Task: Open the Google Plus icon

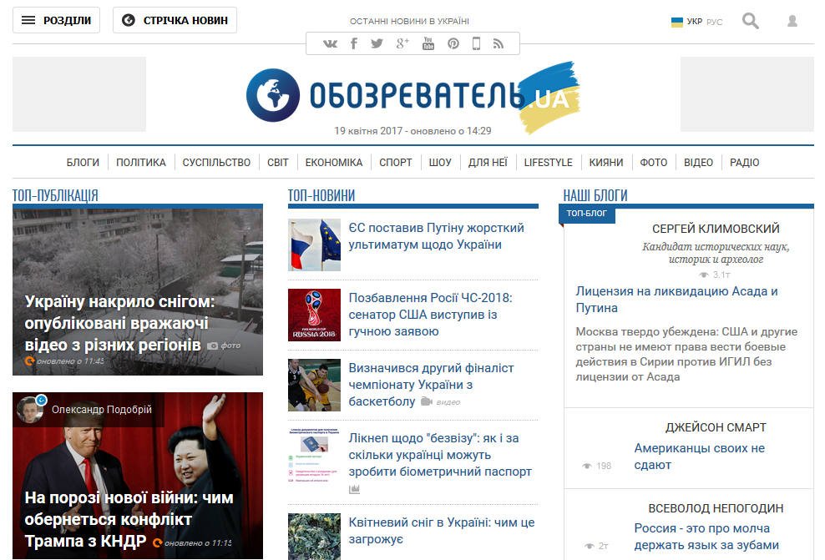Action: point(402,43)
